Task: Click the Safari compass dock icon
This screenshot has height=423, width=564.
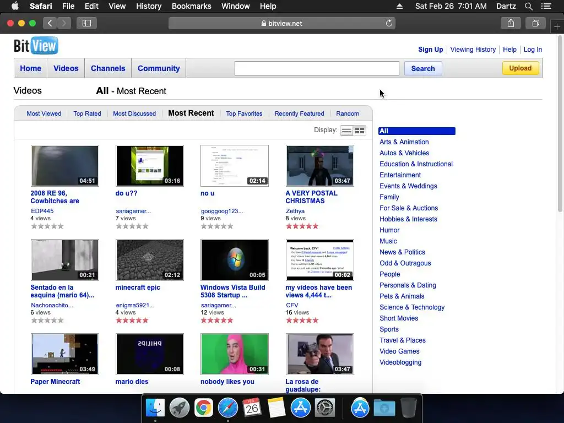Action: (x=227, y=408)
